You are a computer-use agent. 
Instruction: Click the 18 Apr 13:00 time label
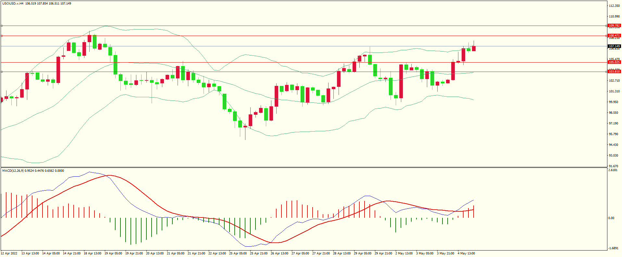point(93,253)
